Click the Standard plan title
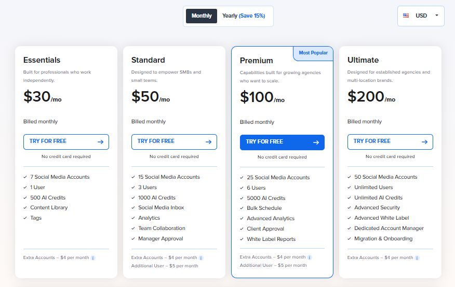The width and height of the screenshot is (455, 287). 148,60
